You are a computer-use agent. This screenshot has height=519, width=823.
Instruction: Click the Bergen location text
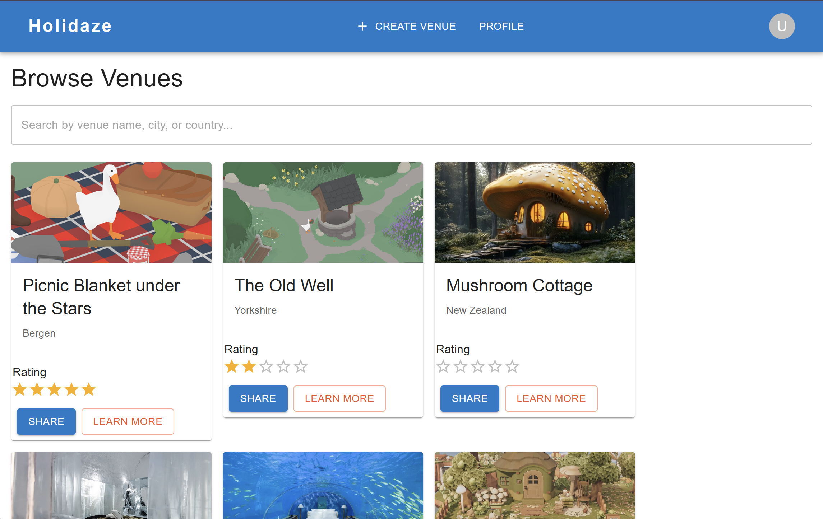tap(39, 333)
